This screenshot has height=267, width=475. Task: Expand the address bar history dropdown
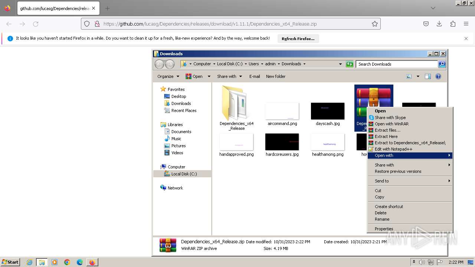340,64
